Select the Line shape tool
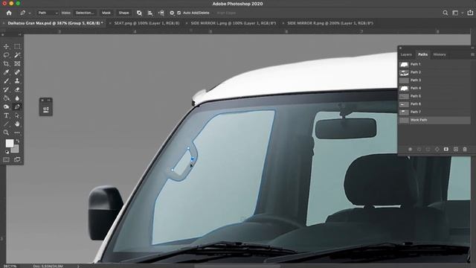Viewport: 476px width, 268px height. 6,124
